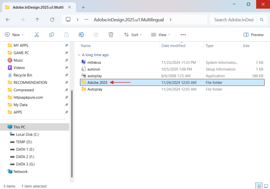Click the Refresh button in navigation bar
The height and width of the screenshot is (189, 270).
click(x=52, y=20)
